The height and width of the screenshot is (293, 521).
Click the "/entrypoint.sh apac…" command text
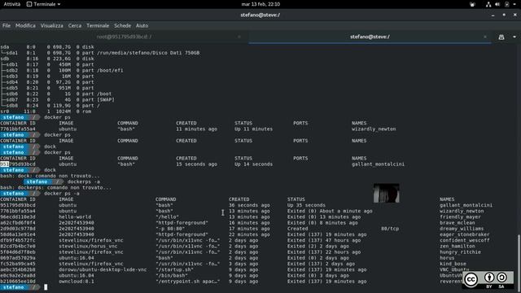coord(188,282)
